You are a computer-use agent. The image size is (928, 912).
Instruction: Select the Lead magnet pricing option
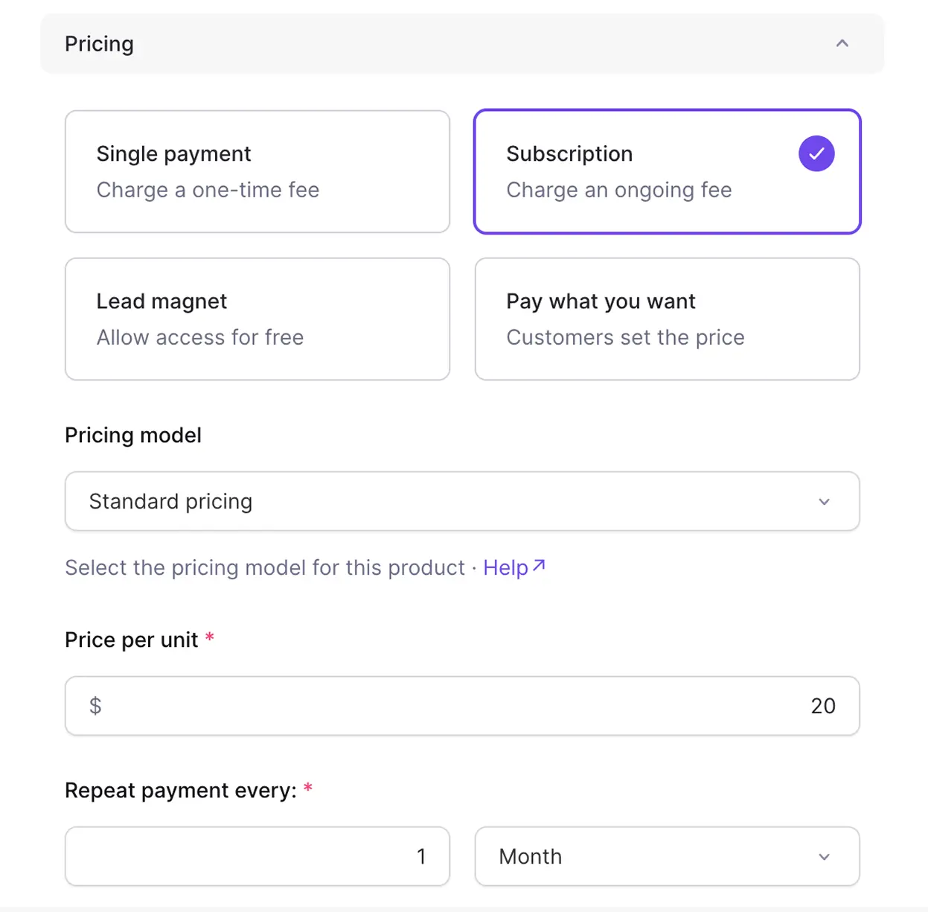(257, 319)
